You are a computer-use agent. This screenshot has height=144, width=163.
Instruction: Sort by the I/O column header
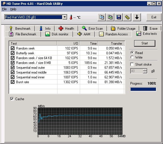tap(68, 43)
